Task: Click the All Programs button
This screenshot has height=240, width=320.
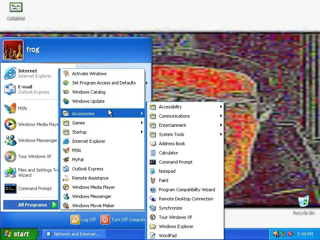Action: click(x=31, y=205)
